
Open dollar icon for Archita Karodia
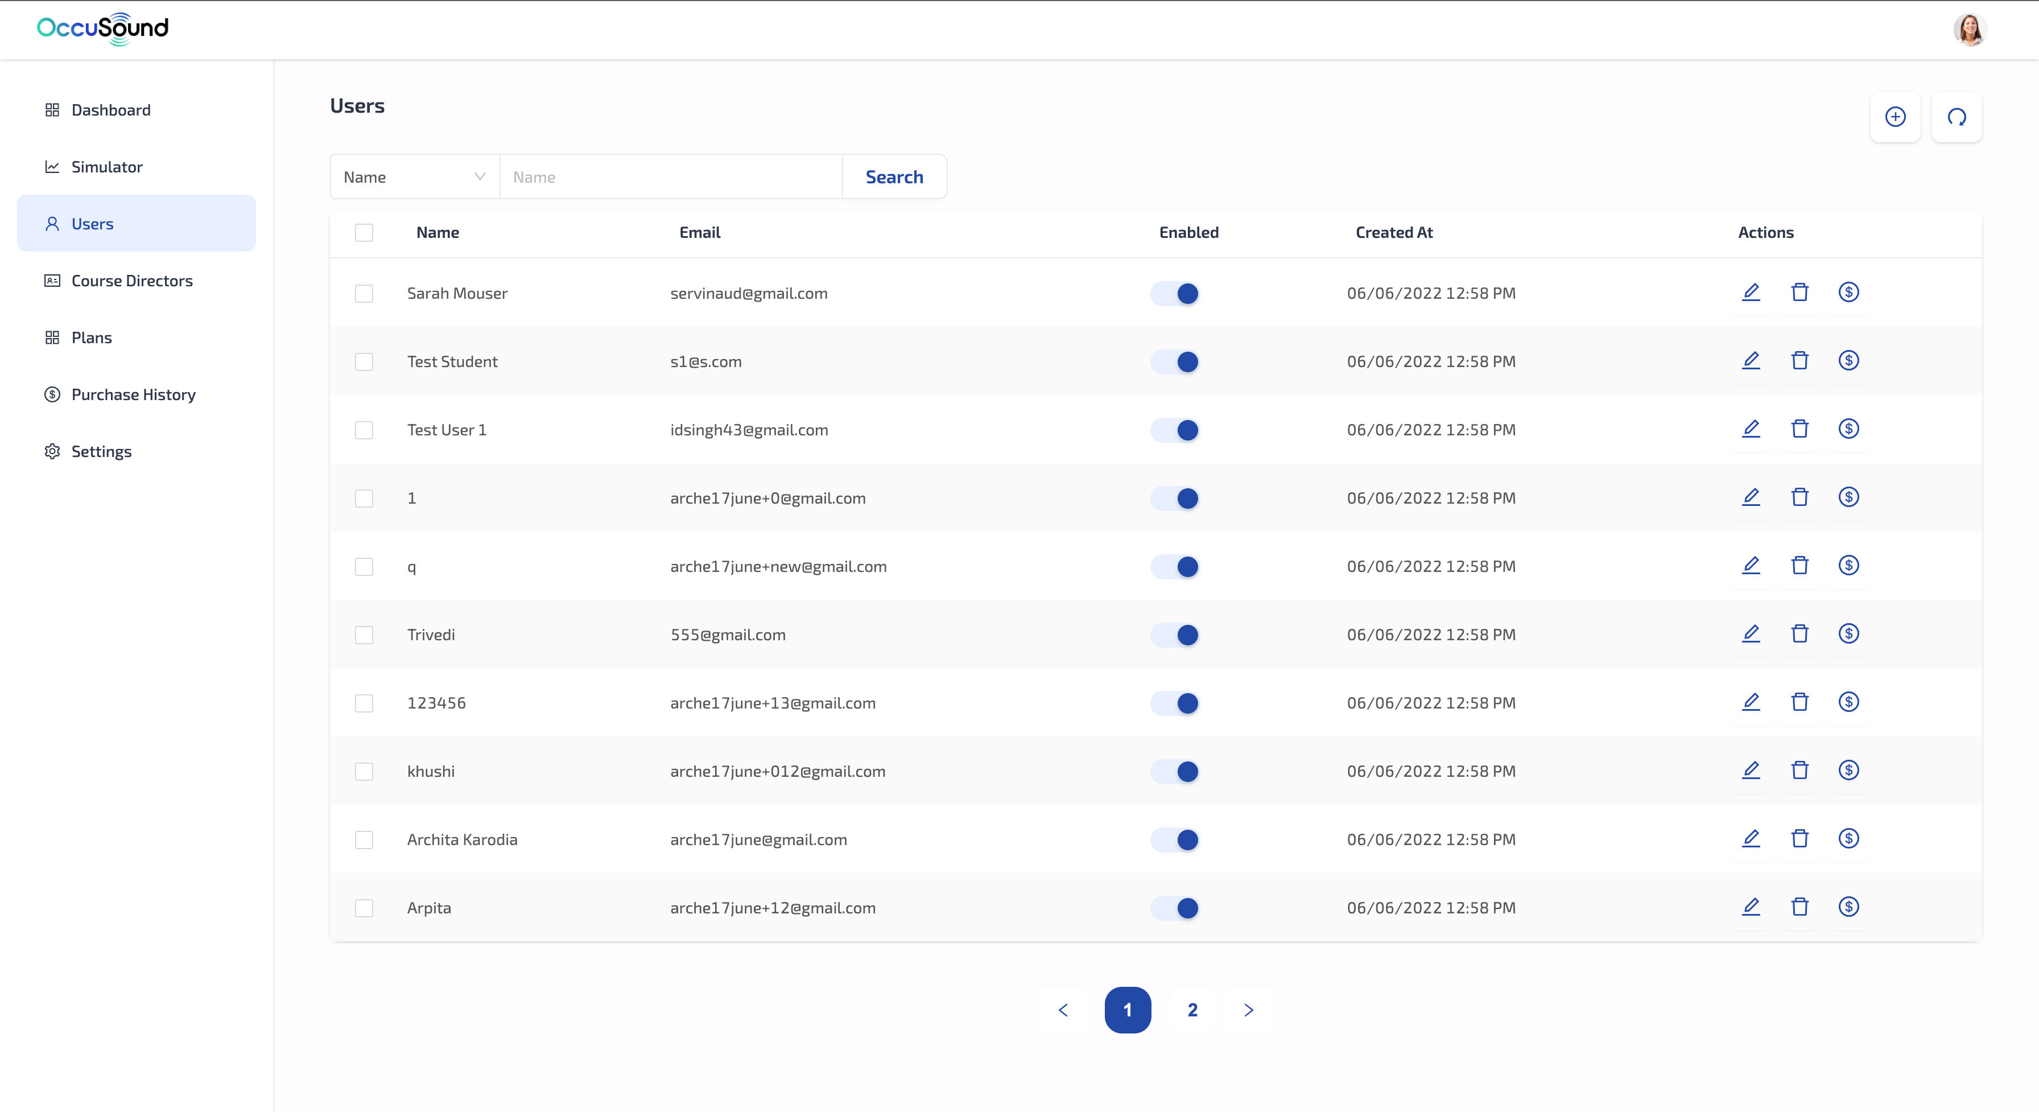click(x=1848, y=838)
